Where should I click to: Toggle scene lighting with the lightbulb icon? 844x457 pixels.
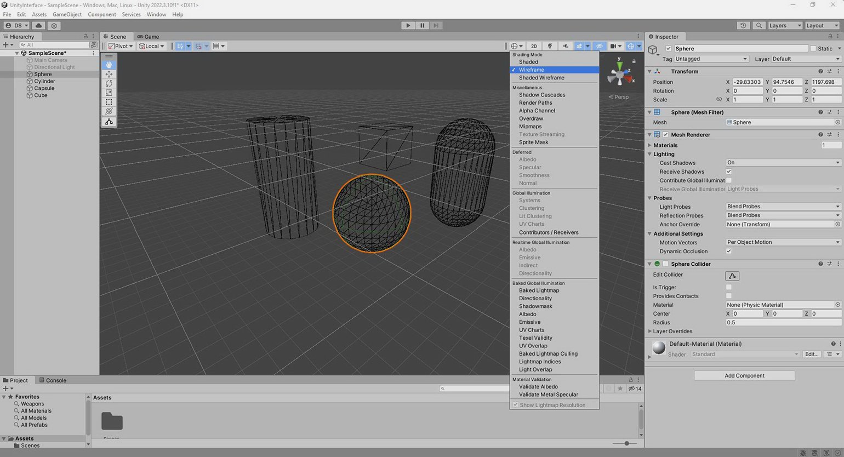coord(550,46)
